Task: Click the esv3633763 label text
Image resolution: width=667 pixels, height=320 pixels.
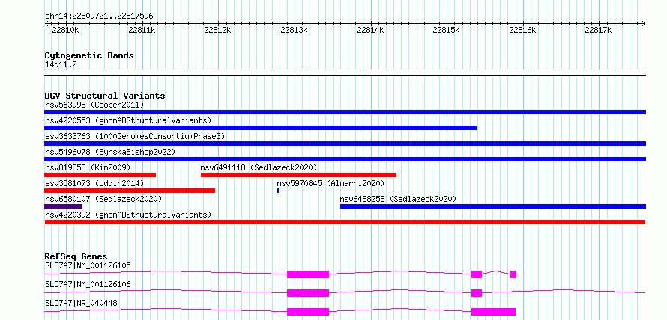Action: tap(135, 136)
